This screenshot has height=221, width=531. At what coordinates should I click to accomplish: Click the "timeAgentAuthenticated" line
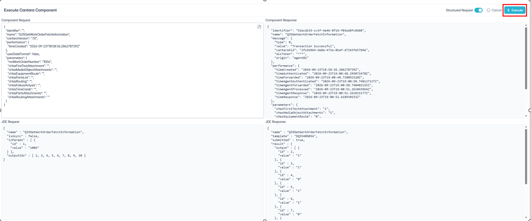pos(327,81)
